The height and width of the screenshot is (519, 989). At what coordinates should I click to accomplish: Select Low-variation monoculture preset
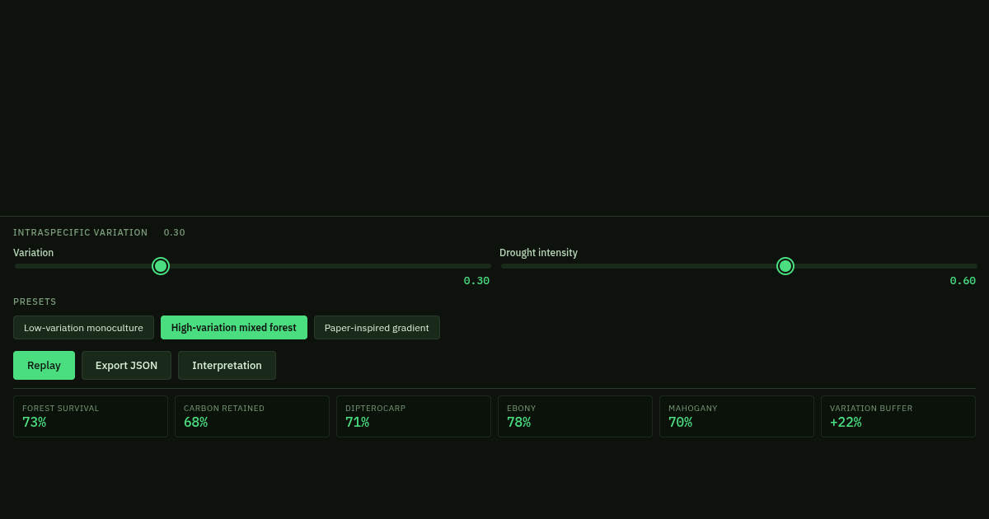point(83,328)
